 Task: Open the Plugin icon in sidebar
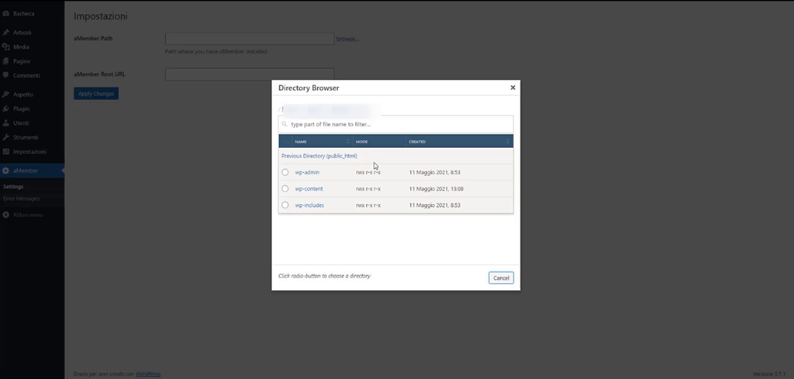6,109
